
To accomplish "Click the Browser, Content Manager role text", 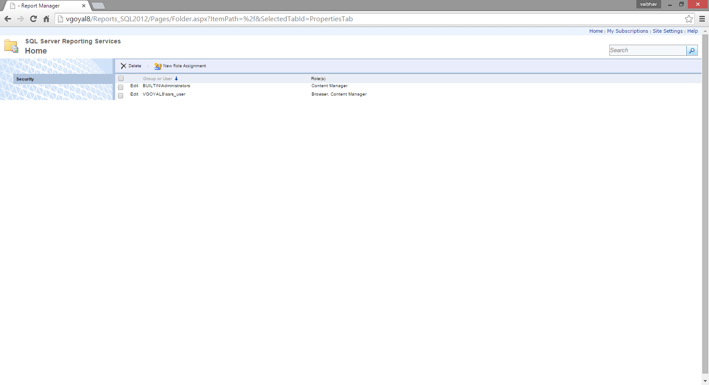I will (x=339, y=94).
